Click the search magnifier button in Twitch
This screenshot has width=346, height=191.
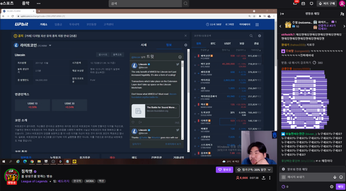click(x=186, y=4)
